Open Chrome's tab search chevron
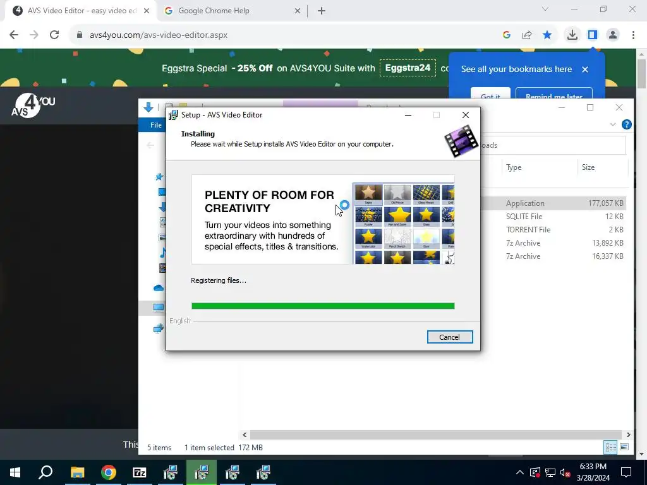647x485 pixels. pos(545,9)
